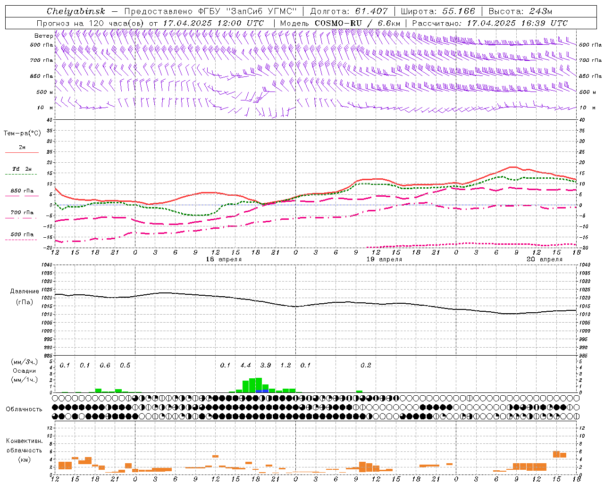Click the (мм/3ч.) precipitation unit label
The height and width of the screenshot is (483, 604).
(25, 362)
